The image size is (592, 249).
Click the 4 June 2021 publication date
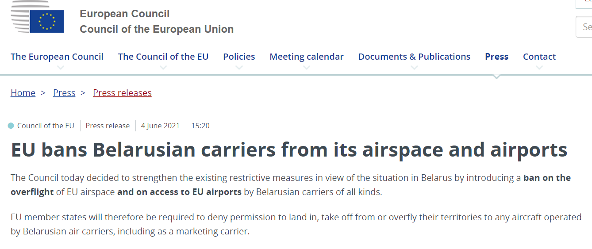[x=160, y=126]
